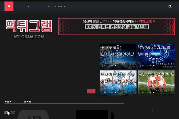Click calendar icon beside 10 1, 2019
Viewport: 179px width, 119px height.
141,93
